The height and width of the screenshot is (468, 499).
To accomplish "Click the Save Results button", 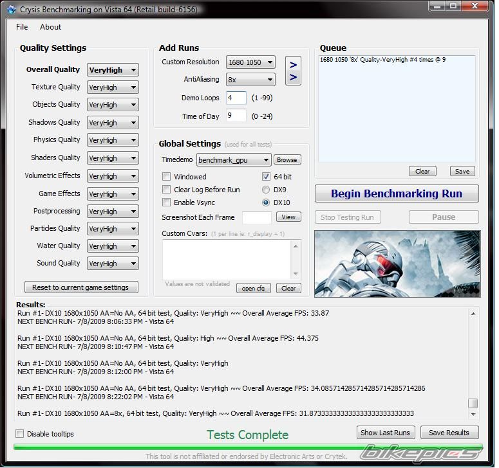I will [449, 433].
